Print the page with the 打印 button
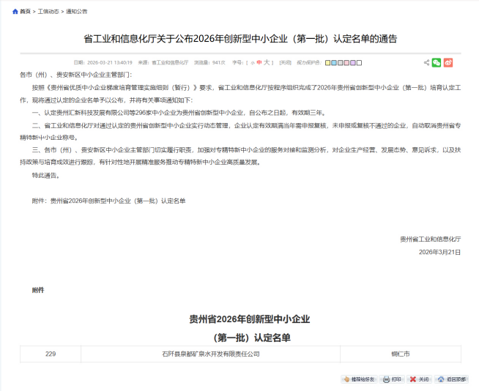The width and height of the screenshot is (479, 391). (392, 379)
